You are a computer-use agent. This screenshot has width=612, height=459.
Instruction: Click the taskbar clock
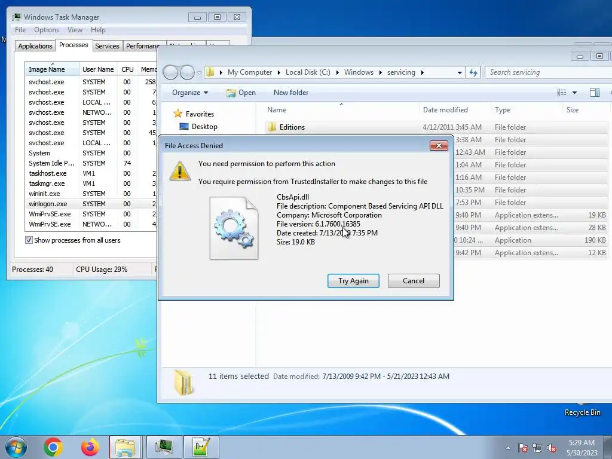[582, 448]
